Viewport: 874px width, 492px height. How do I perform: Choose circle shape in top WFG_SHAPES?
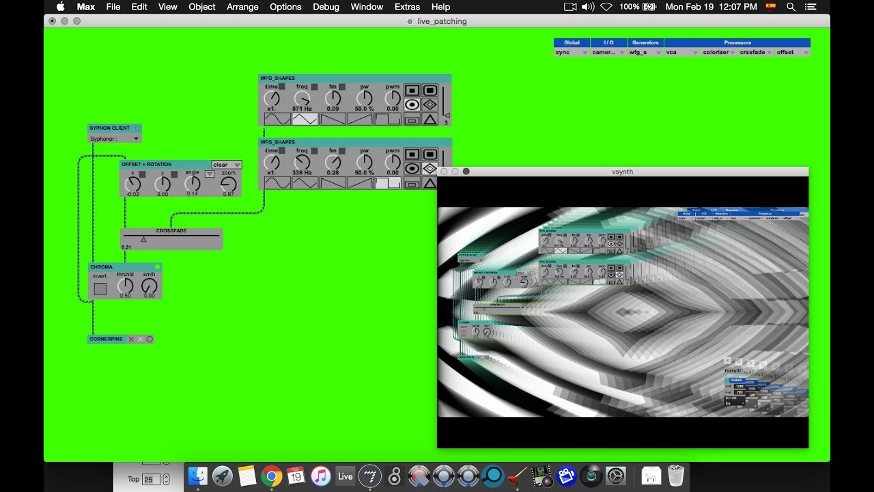412,105
